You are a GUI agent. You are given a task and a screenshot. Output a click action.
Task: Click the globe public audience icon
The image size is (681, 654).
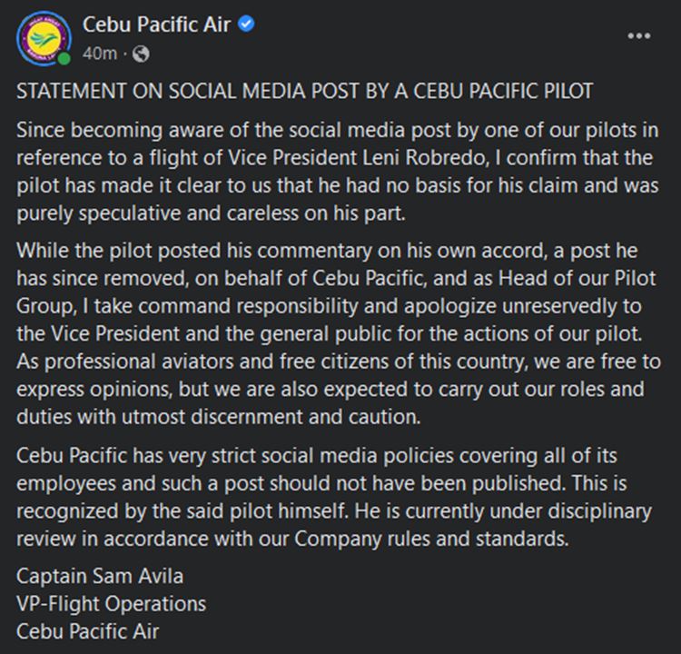pyautogui.click(x=141, y=54)
